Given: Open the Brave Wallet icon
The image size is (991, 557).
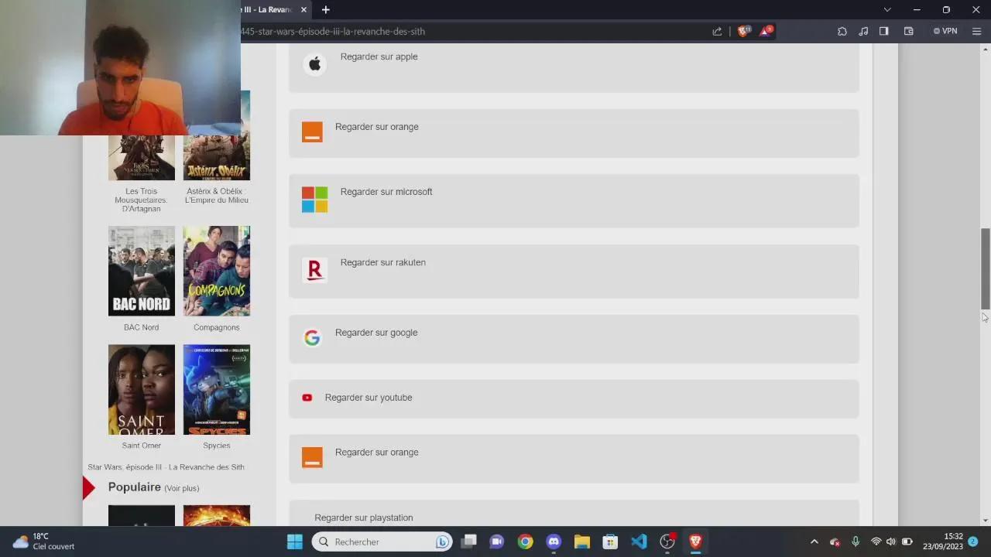Looking at the screenshot, I should click(x=909, y=31).
